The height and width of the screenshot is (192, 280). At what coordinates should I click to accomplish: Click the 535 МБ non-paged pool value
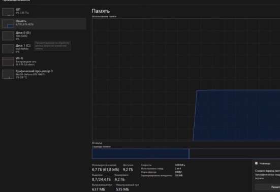[122, 189]
